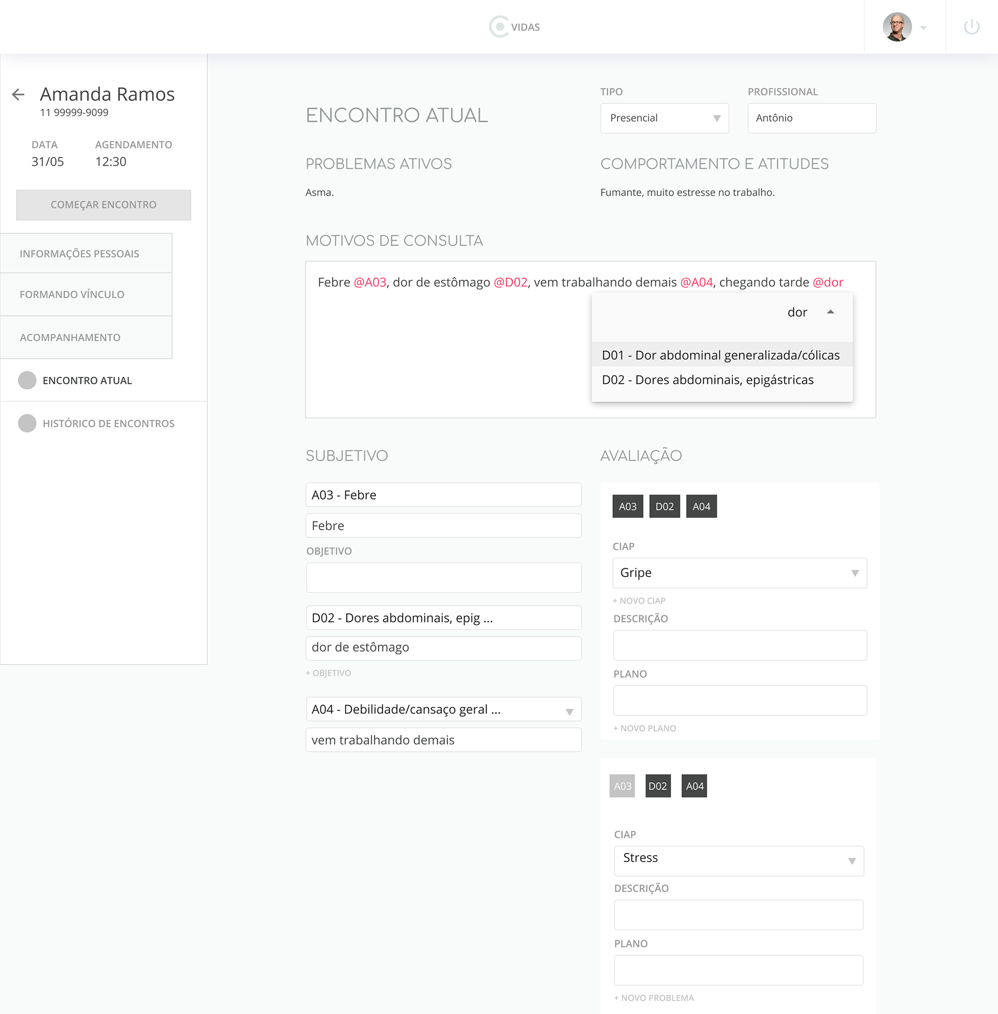Click the dor de estômago field
The width and height of the screenshot is (998, 1014).
(x=443, y=648)
